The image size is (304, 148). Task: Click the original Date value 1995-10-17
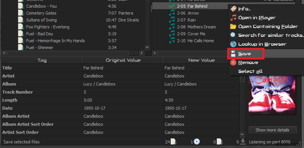(x=95, y=108)
